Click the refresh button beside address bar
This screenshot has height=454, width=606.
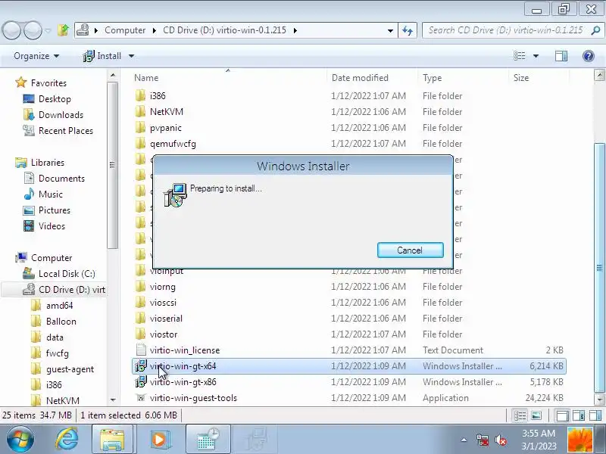click(x=408, y=30)
